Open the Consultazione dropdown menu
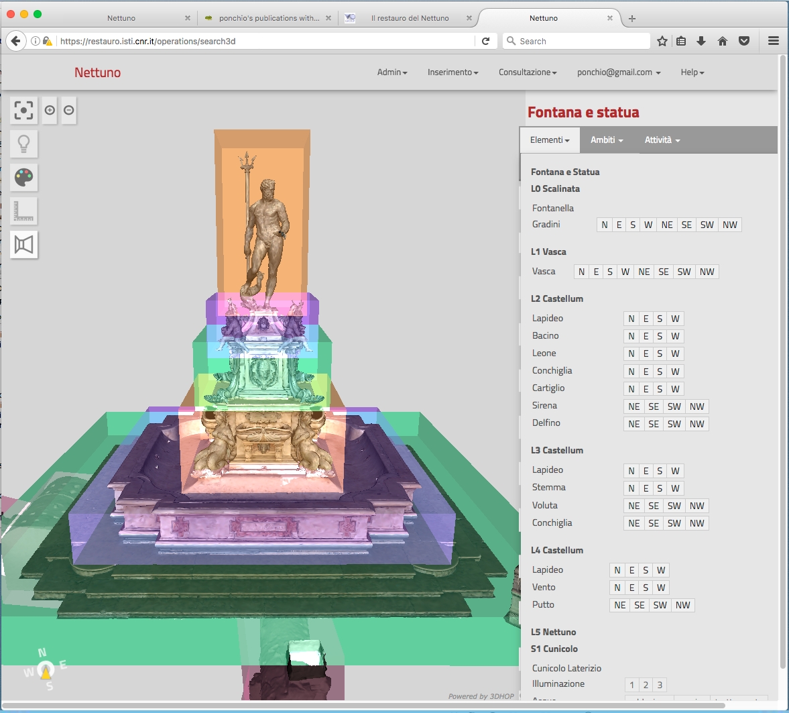The width and height of the screenshot is (789, 713). click(x=528, y=72)
